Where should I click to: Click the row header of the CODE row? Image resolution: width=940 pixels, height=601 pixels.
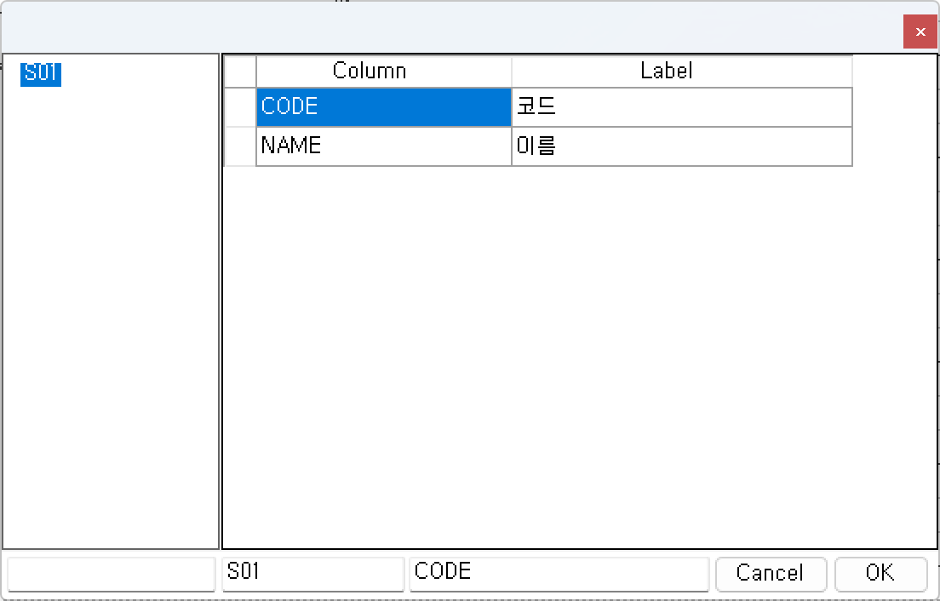pyautogui.click(x=240, y=107)
